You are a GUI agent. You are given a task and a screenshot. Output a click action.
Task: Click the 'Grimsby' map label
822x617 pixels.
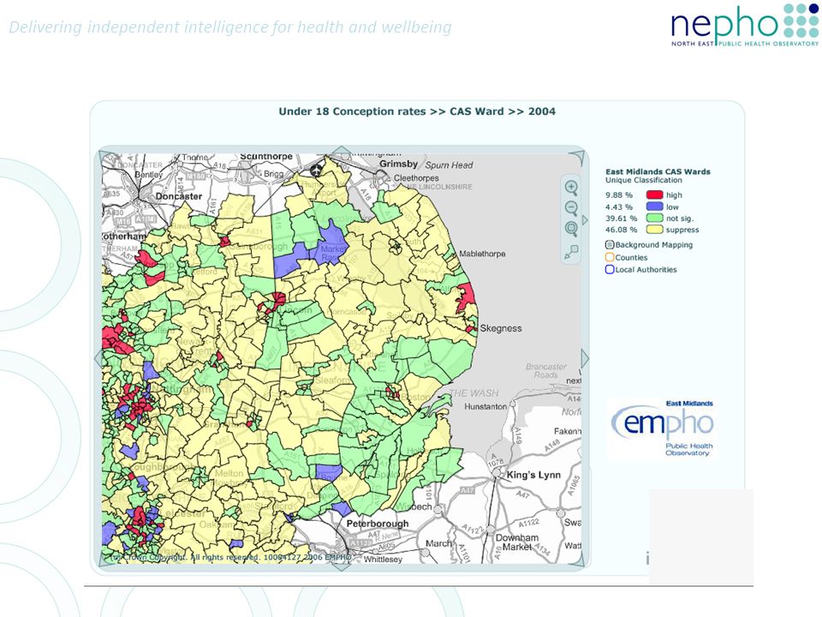click(398, 164)
